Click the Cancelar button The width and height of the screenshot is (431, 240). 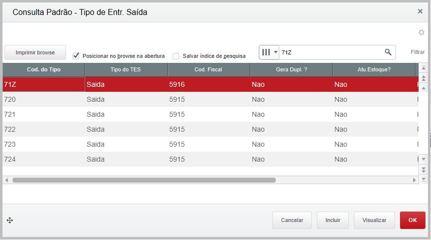pos(292,220)
